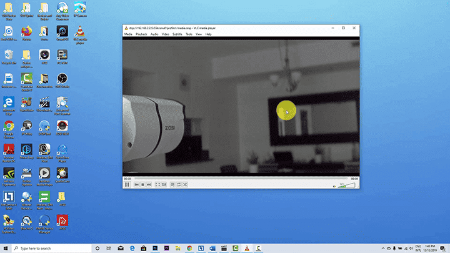Click the playback seek bar
Viewport: 450px width, 253px height.
pyautogui.click(x=241, y=179)
